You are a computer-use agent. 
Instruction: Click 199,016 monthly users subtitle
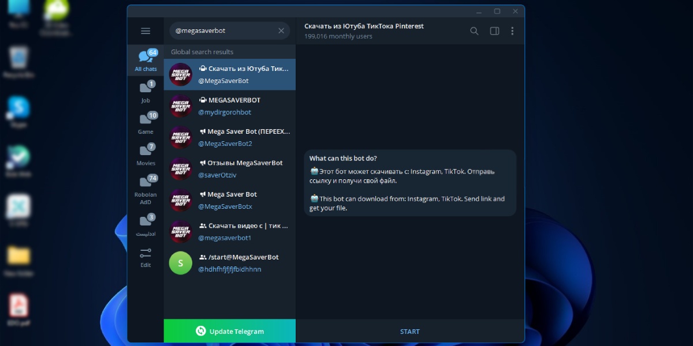click(x=338, y=36)
